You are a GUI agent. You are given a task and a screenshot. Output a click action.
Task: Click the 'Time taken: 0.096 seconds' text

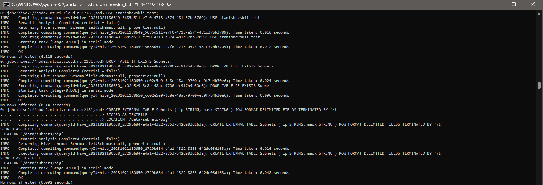coord(261,95)
